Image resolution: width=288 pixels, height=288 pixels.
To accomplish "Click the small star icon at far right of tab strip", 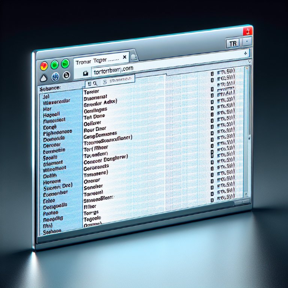I will (x=246, y=53).
